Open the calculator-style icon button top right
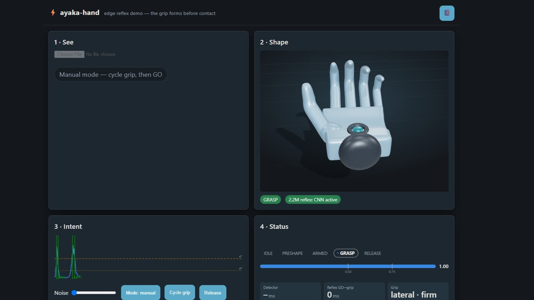 (447, 13)
